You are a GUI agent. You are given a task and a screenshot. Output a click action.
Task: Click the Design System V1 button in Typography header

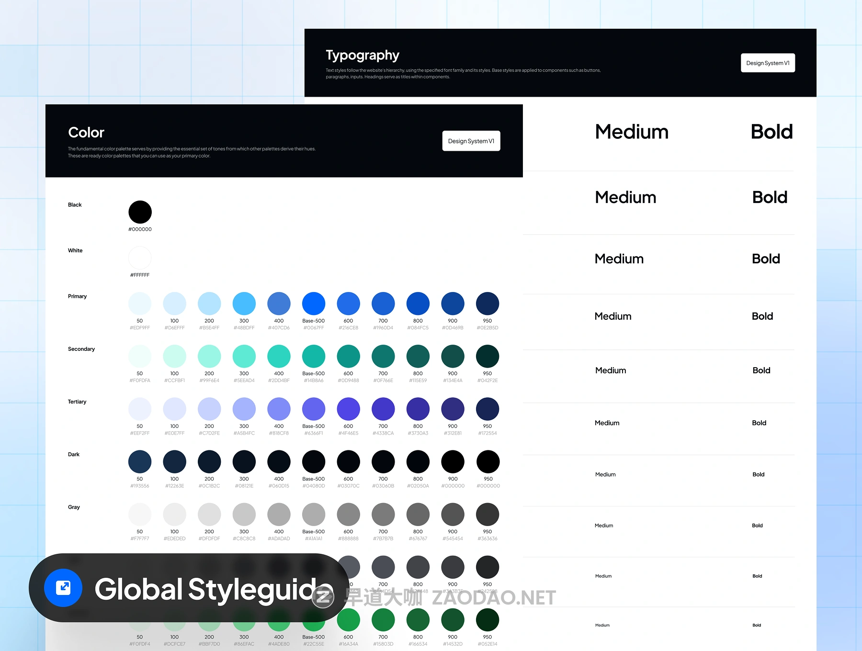tap(768, 63)
